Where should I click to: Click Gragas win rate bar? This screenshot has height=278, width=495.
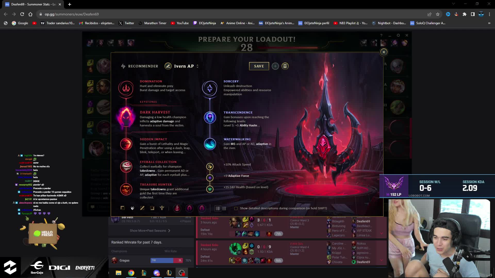click(167, 260)
